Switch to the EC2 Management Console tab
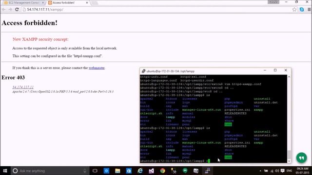 coord(23,2)
